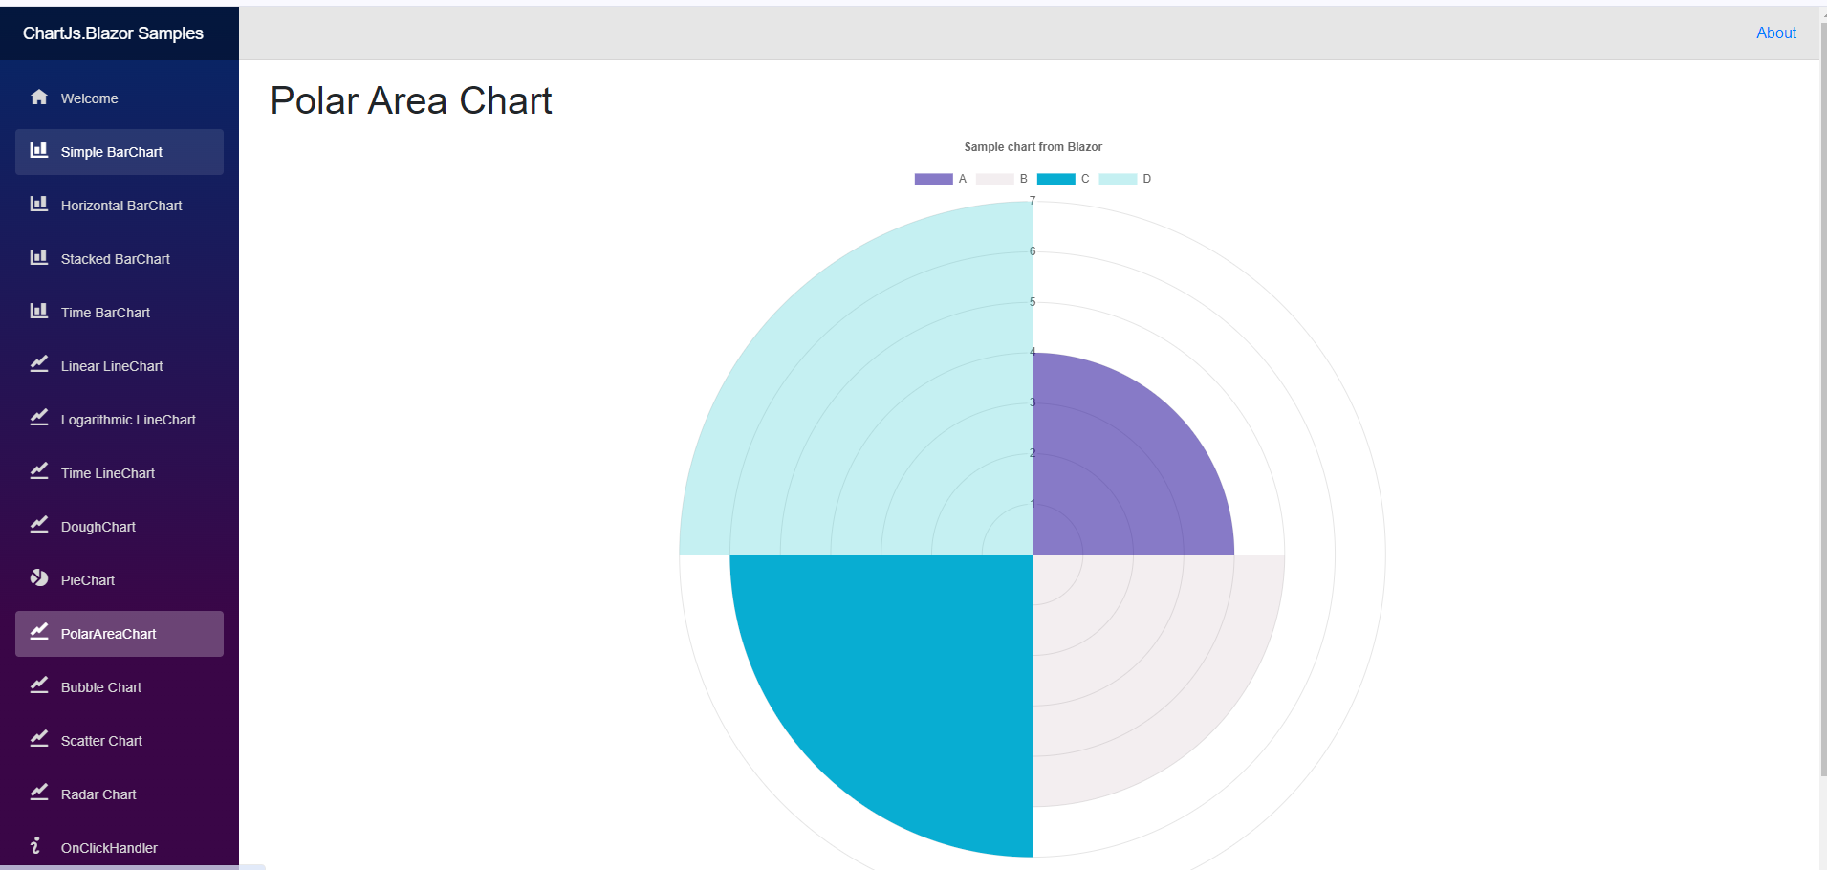Click the line chart icon beside Linear LineChart
Viewport: 1827px width, 870px height.
[39, 365]
